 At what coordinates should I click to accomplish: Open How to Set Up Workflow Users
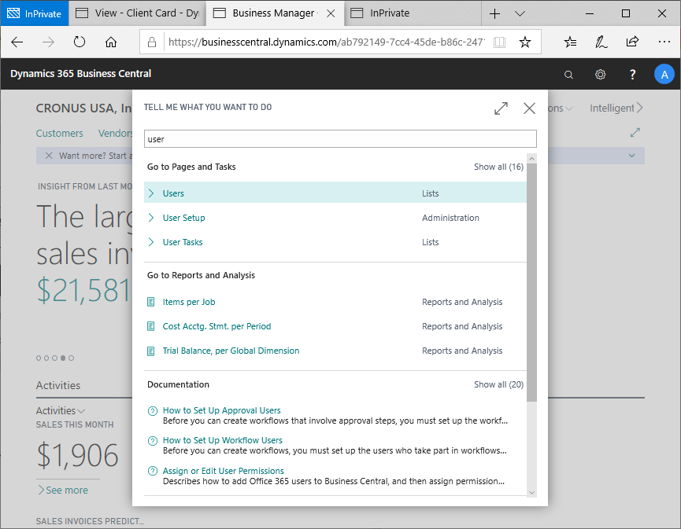coord(222,440)
